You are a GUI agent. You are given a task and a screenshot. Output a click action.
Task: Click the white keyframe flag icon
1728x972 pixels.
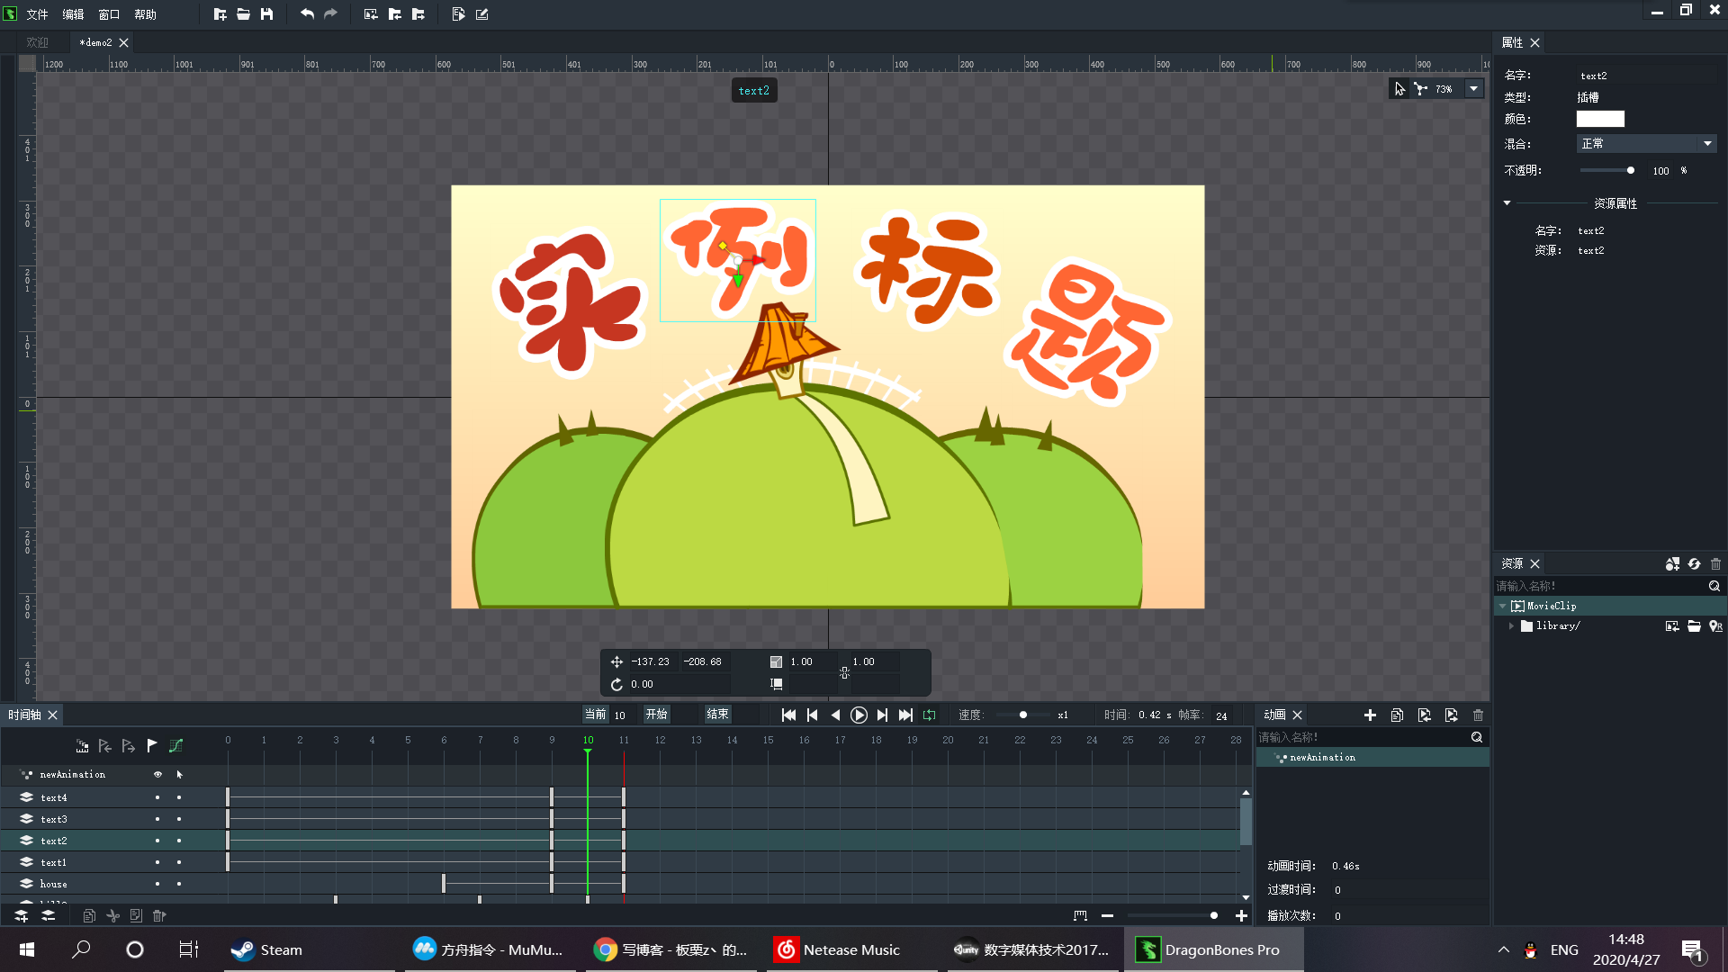tap(152, 745)
